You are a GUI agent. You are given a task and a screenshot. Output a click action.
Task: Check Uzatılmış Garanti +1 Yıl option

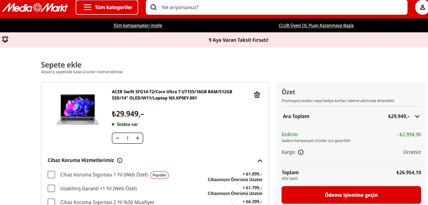(x=51, y=188)
